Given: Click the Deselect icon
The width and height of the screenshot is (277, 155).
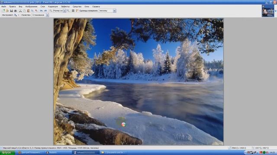Looking at the screenshot, I should (x=36, y=11).
